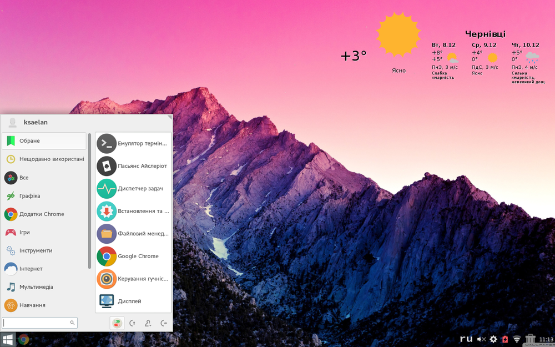Open the Дисплей display settings
555x347 pixels.
(x=133, y=301)
